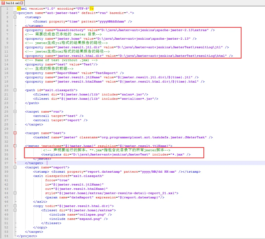Screen dimensions: 265x239
Task: Collapse the target "report" fold marker
Action: [x=15, y=167]
